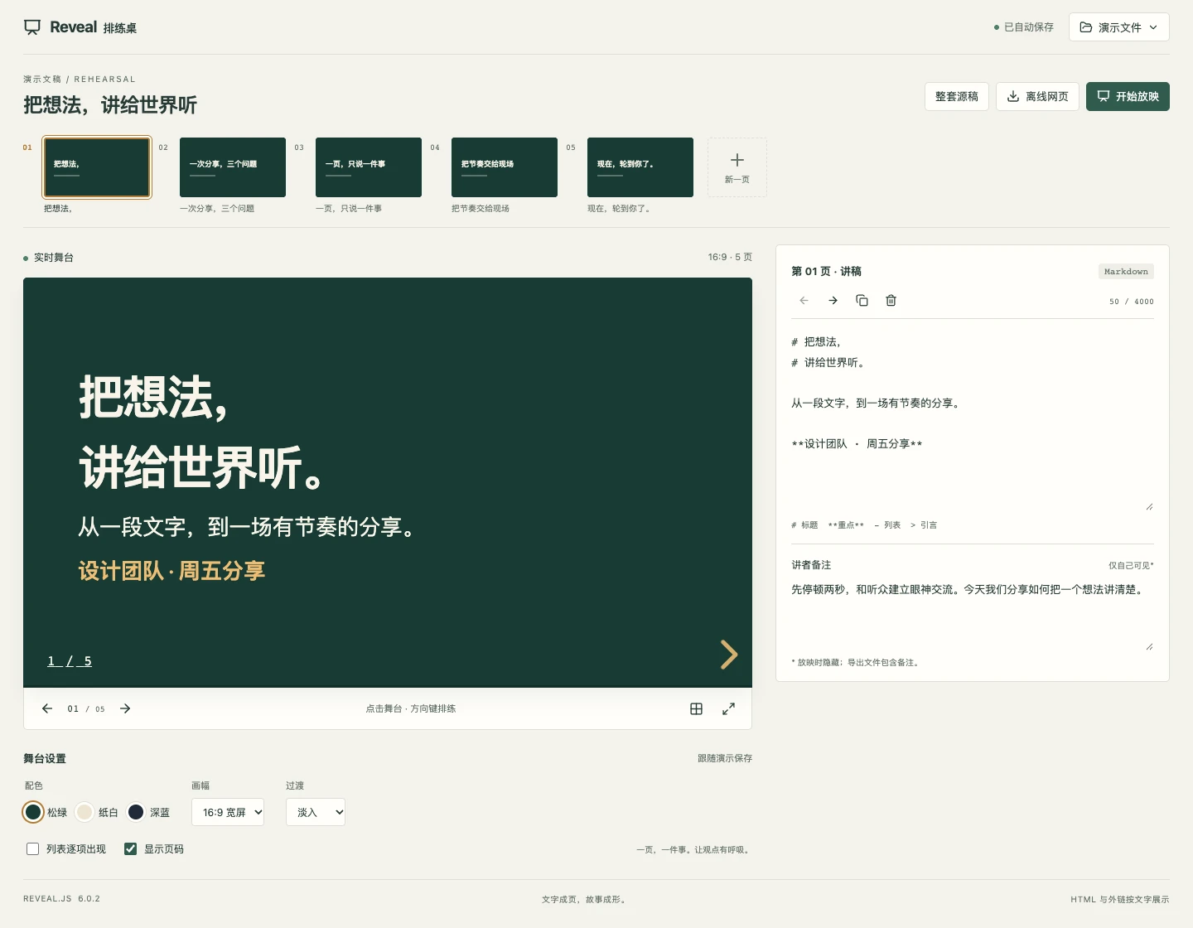Click the 演示文稿 breadcrumb link
This screenshot has width=1193, height=928.
(x=42, y=80)
